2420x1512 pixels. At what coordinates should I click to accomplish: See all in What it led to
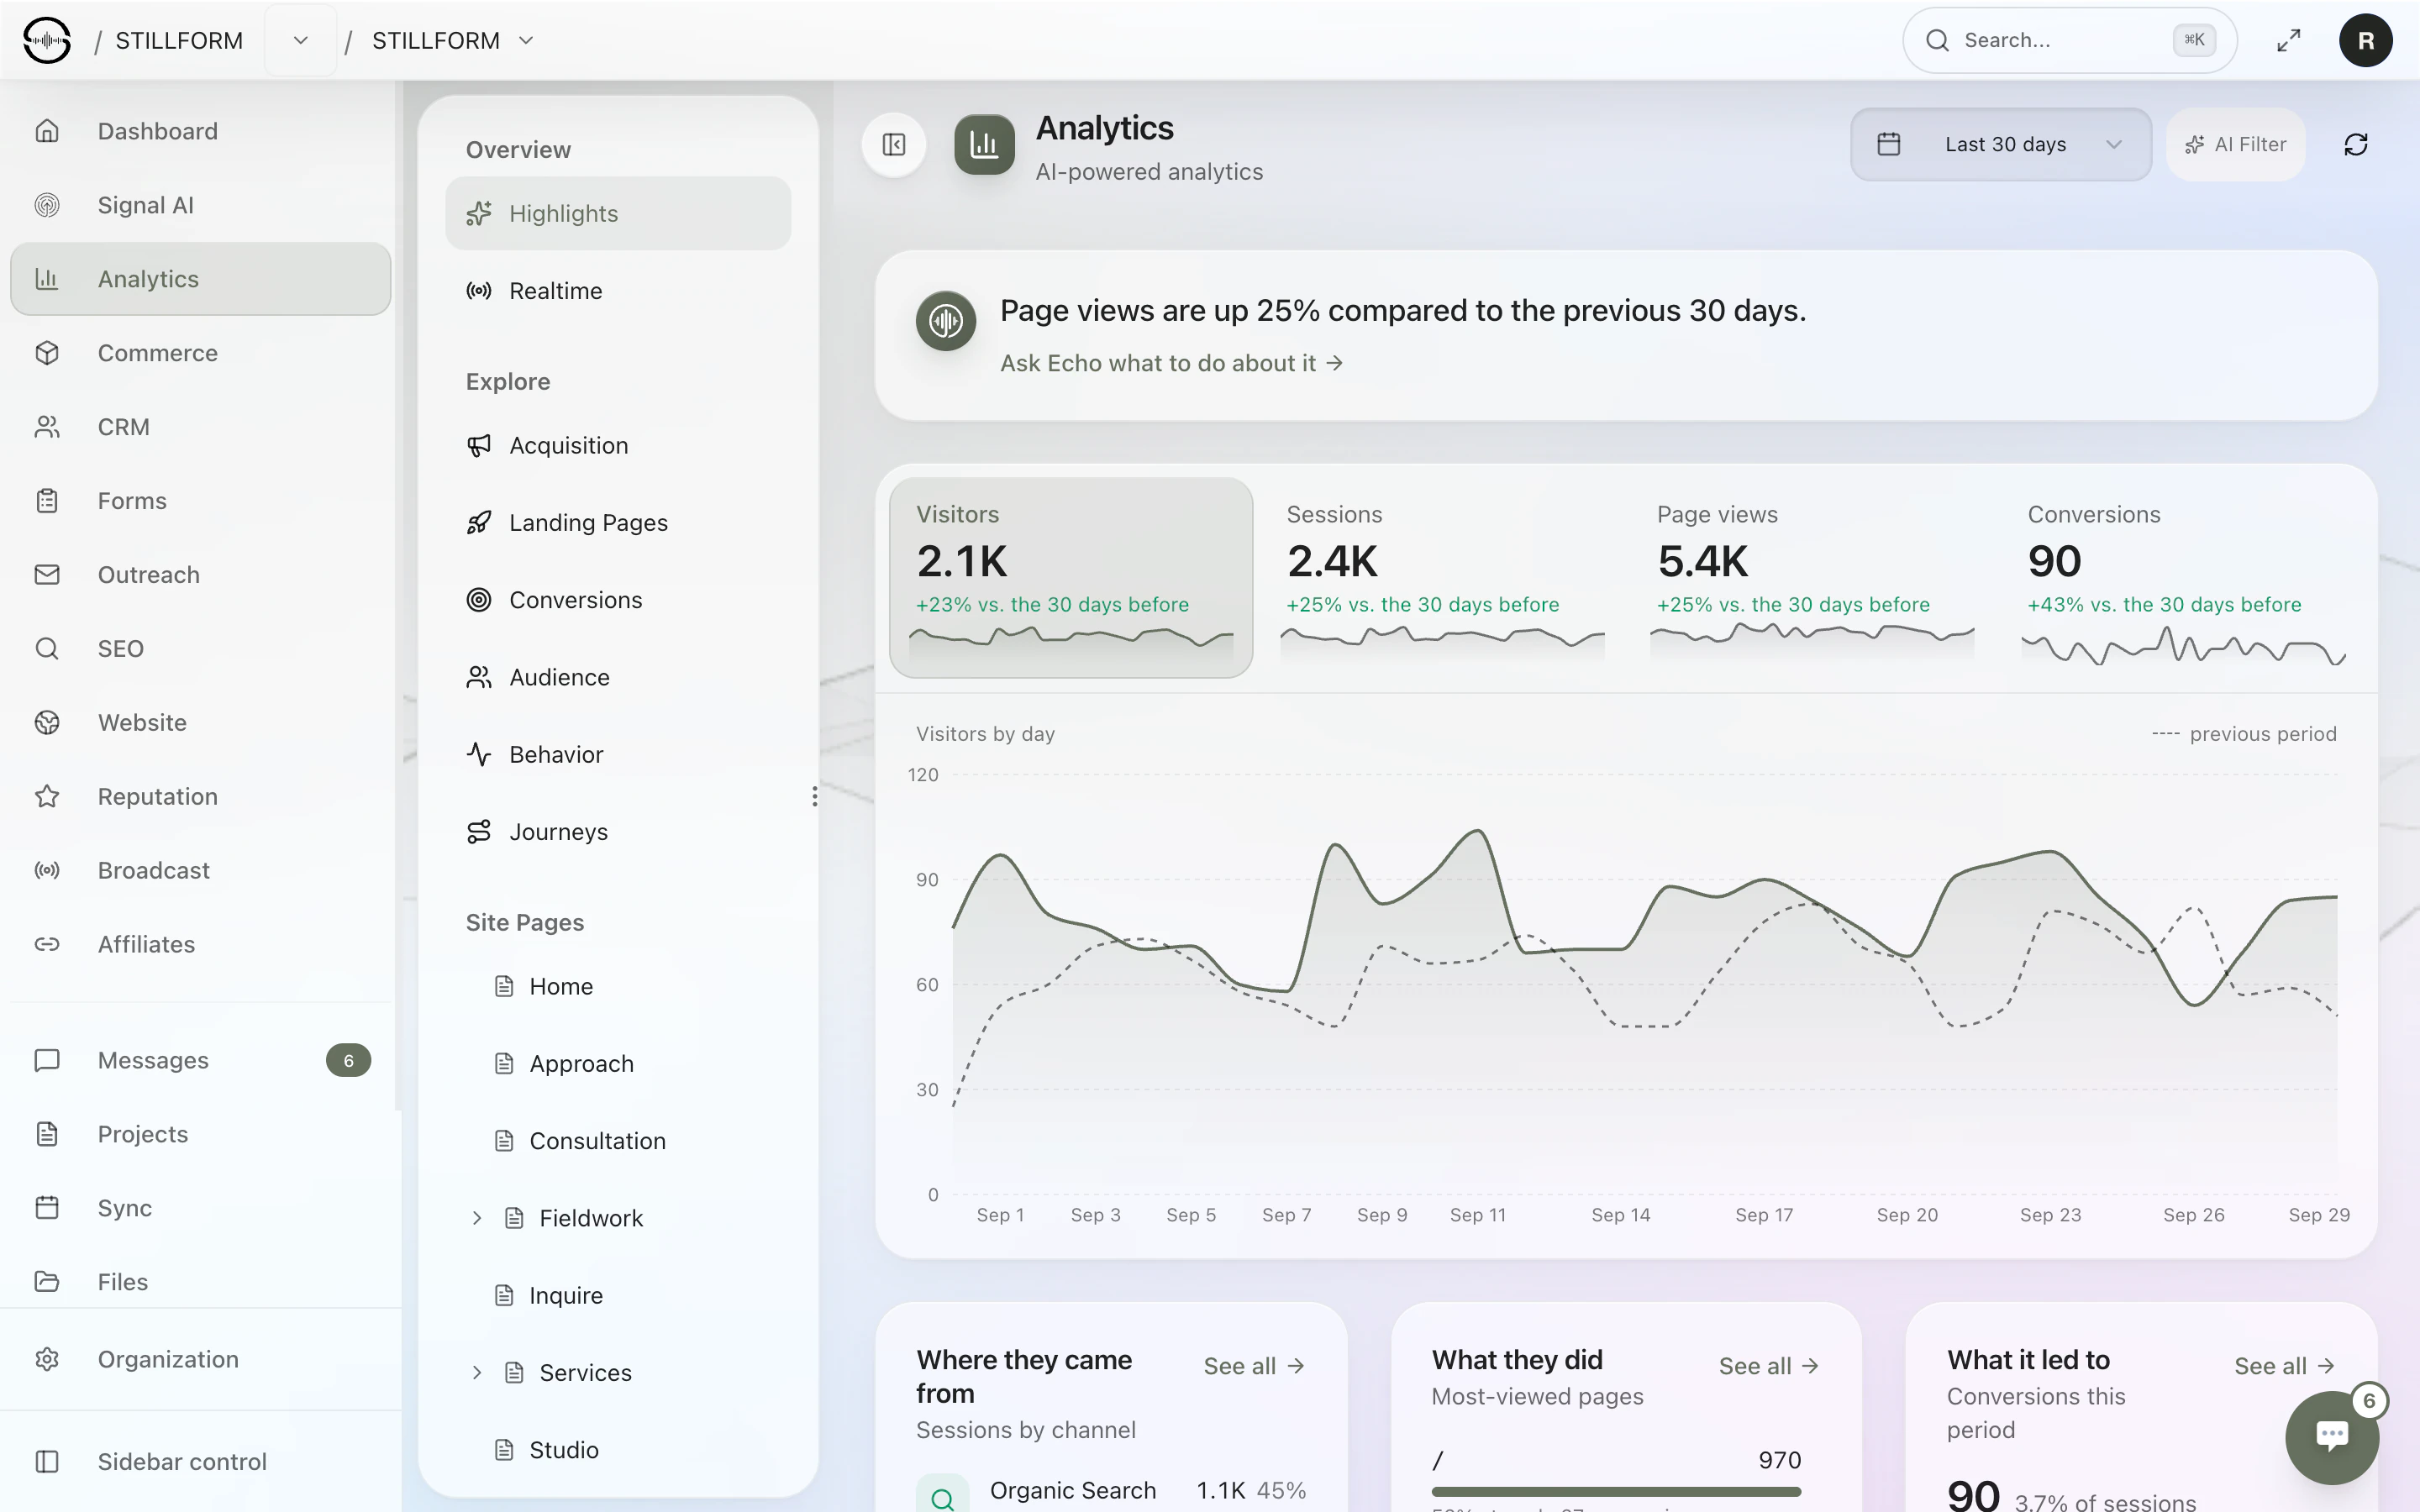pos(2285,1366)
